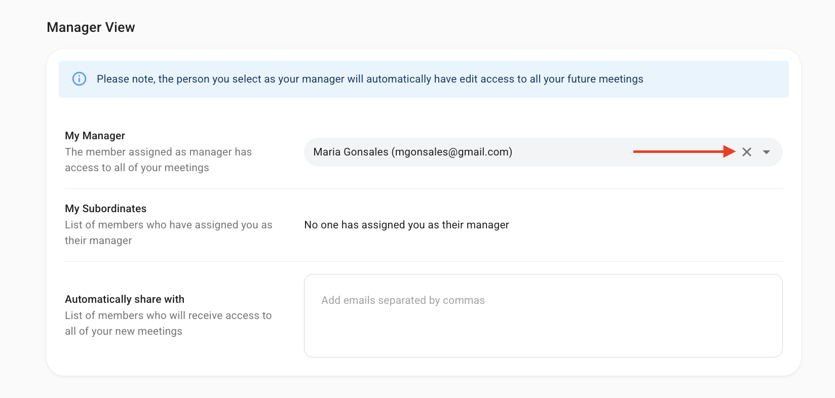Click description 'The member assigned as manager has access'

point(158,160)
